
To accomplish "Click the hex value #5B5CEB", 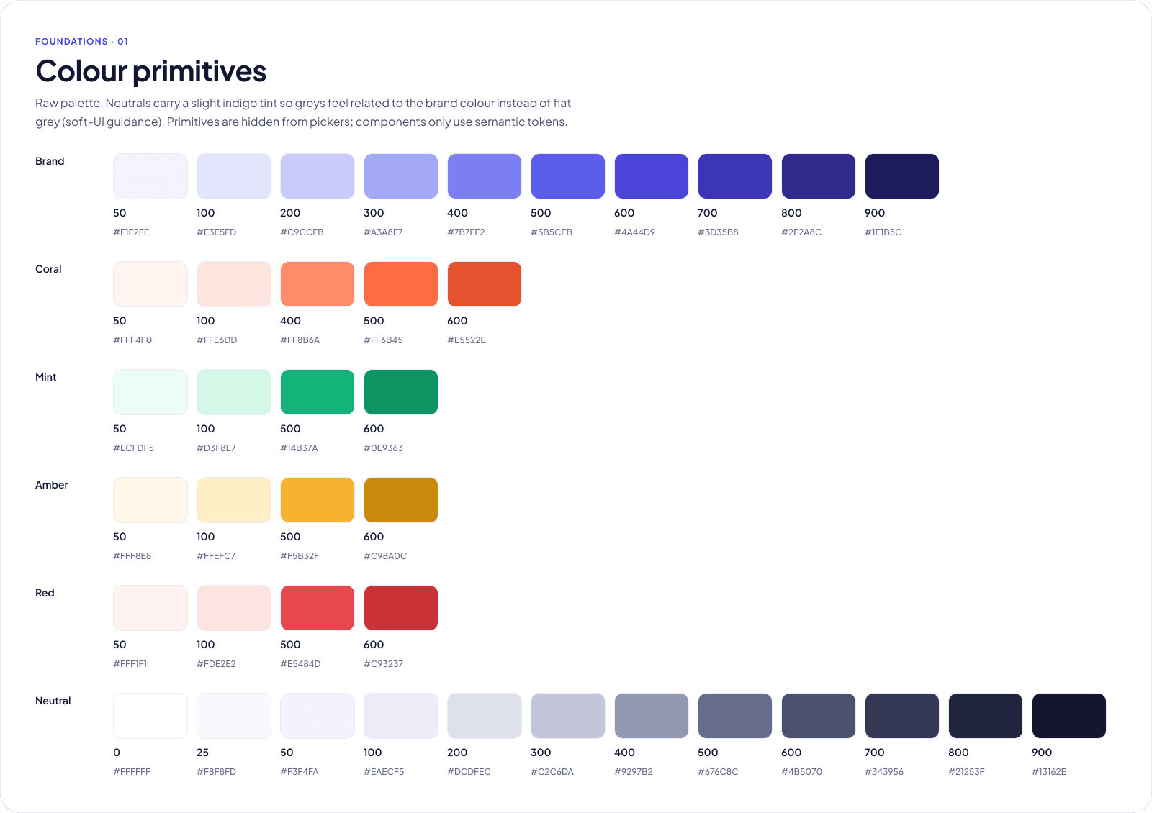I will 552,232.
